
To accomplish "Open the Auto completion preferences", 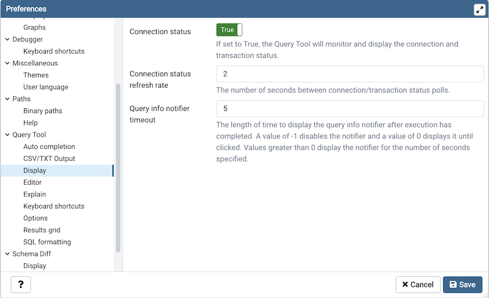I will 49,147.
